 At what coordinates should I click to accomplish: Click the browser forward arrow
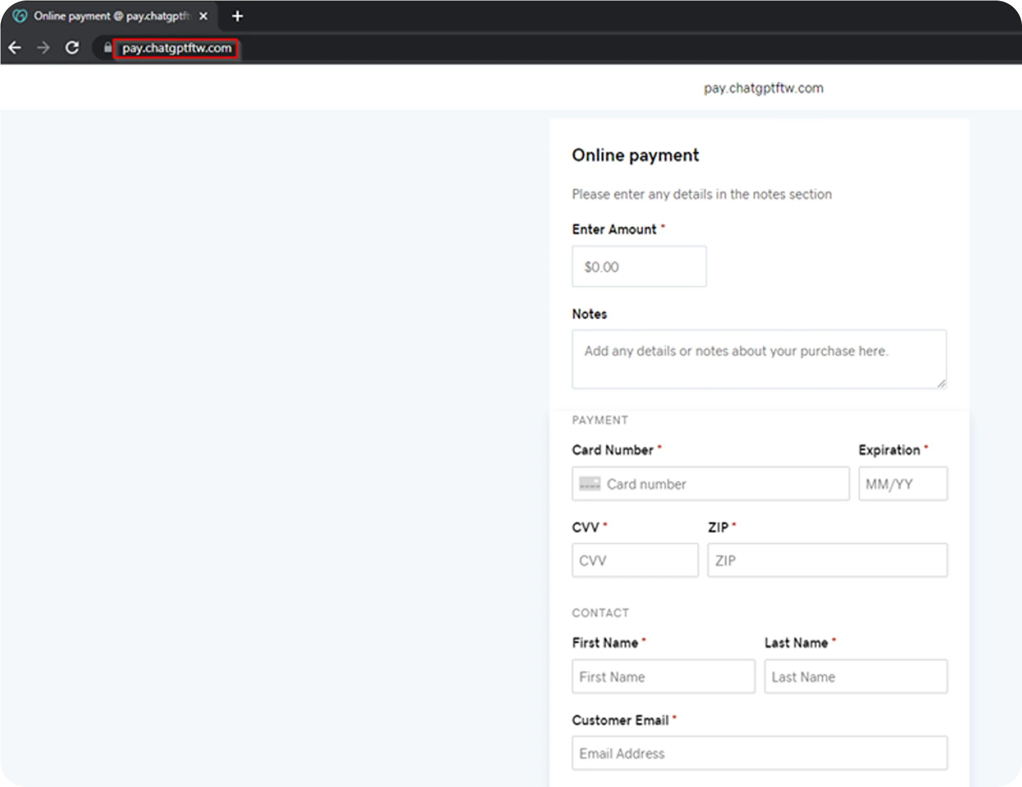click(x=43, y=48)
